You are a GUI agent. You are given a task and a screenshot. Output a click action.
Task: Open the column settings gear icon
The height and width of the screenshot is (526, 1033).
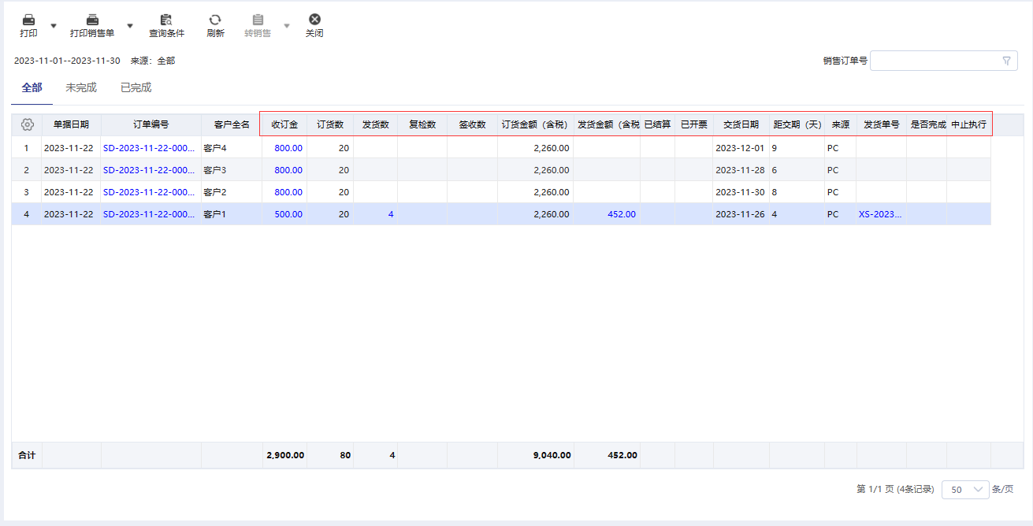[28, 124]
